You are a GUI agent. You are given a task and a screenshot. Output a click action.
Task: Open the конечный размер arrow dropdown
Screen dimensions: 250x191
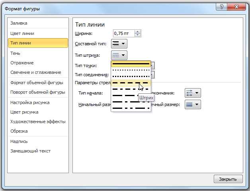193,104
